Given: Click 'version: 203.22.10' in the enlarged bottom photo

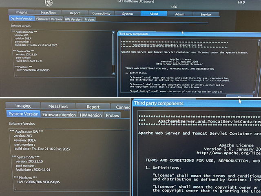Looking at the screenshot, I should pos(29,161).
